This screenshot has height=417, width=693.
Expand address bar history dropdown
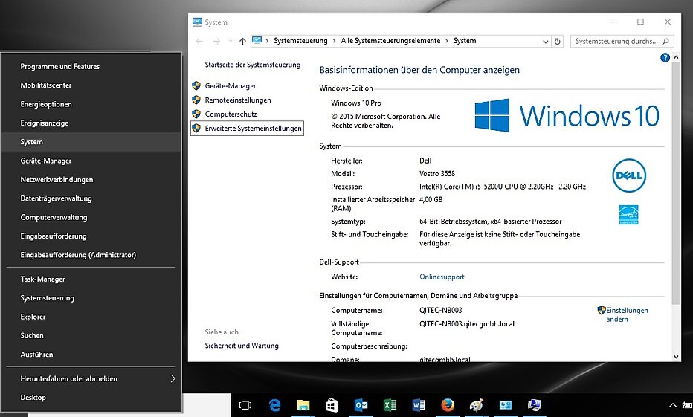tap(545, 41)
